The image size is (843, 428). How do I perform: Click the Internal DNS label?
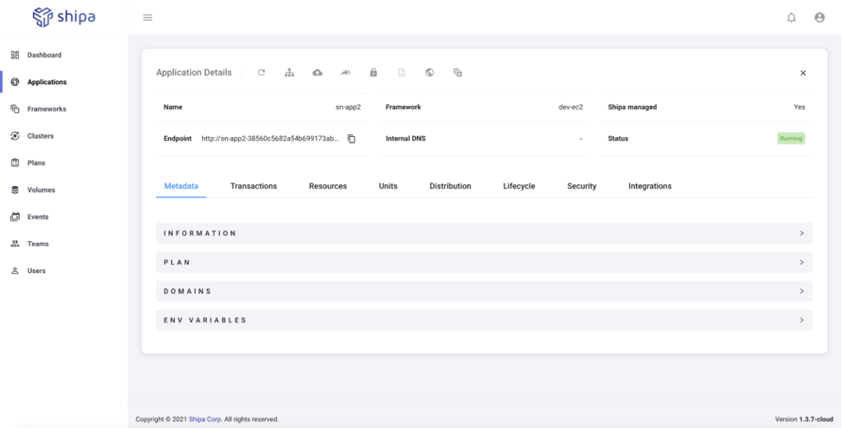click(x=406, y=139)
